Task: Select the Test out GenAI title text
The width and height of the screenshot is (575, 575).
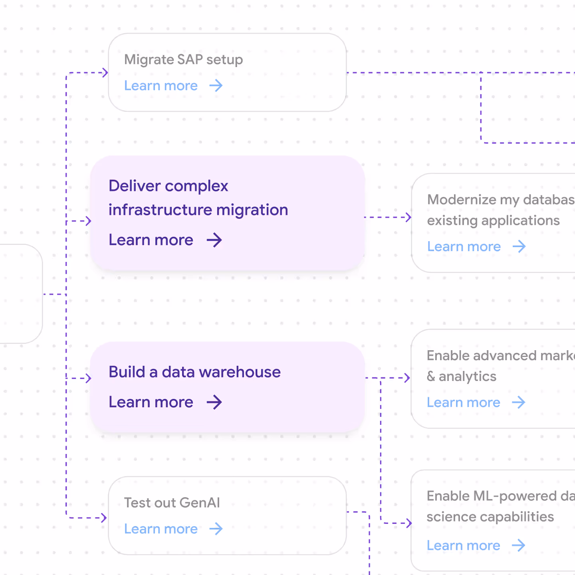Action: pyautogui.click(x=172, y=503)
